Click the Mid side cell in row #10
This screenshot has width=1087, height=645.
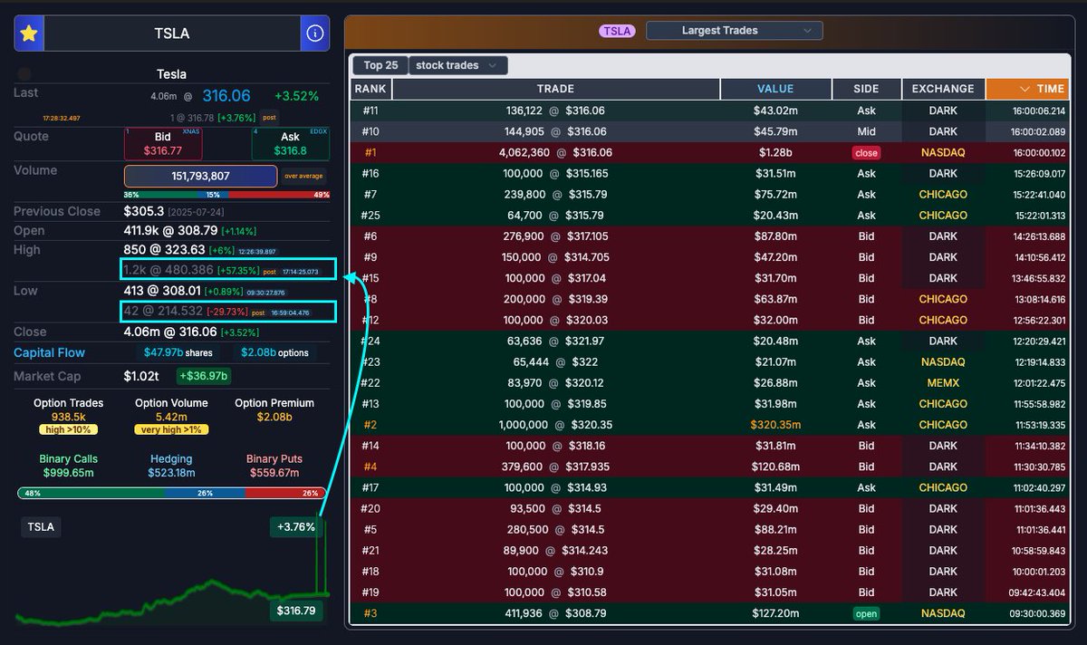(866, 132)
